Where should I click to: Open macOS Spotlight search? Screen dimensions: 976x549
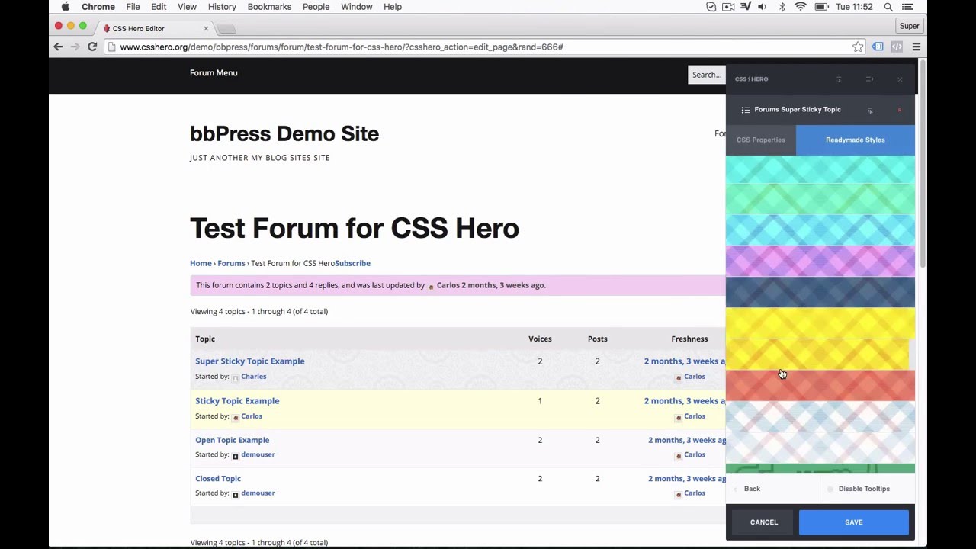click(888, 7)
